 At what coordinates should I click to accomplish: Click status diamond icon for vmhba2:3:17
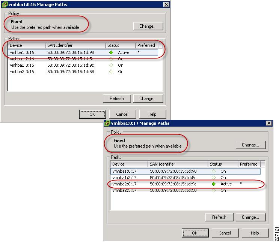point(214,190)
